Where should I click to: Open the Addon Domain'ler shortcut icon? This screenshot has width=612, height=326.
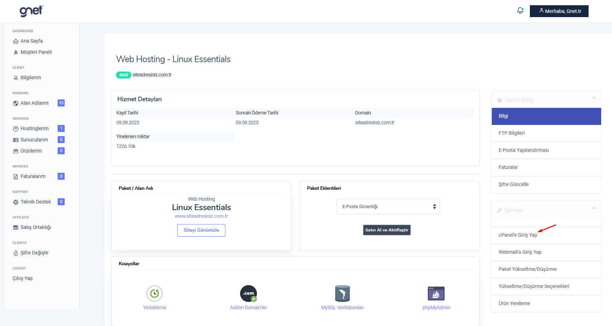249,294
